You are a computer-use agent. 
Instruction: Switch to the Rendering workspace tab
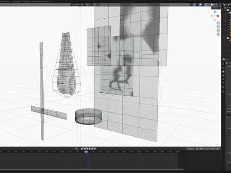click(x=27, y=1)
